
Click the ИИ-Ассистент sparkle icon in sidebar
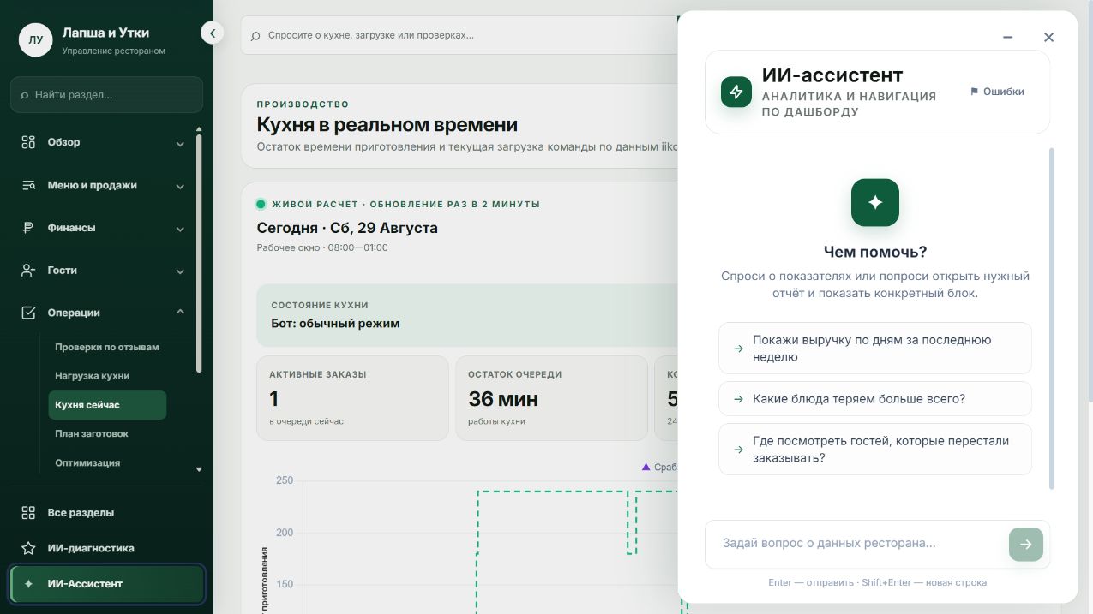(28, 584)
